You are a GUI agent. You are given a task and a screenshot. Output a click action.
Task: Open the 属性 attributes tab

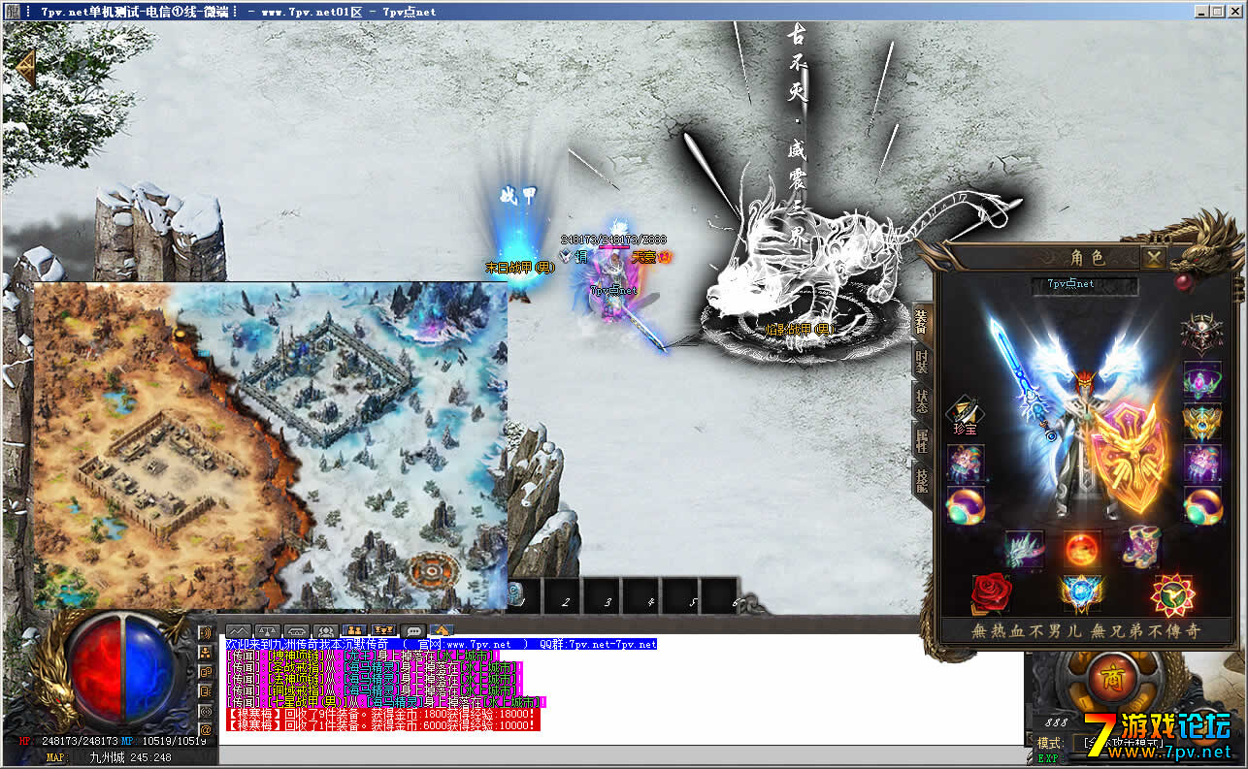pyautogui.click(x=921, y=441)
